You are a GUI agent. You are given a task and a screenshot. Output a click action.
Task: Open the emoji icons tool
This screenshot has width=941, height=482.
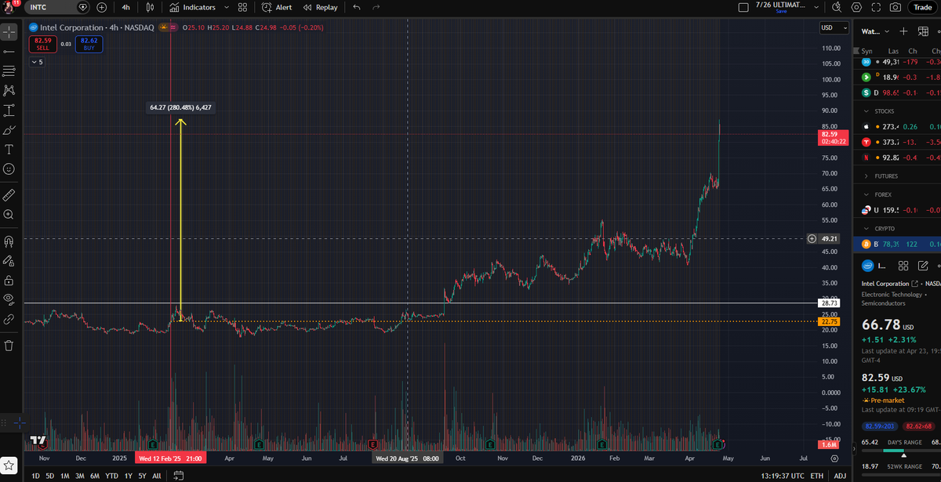click(9, 169)
